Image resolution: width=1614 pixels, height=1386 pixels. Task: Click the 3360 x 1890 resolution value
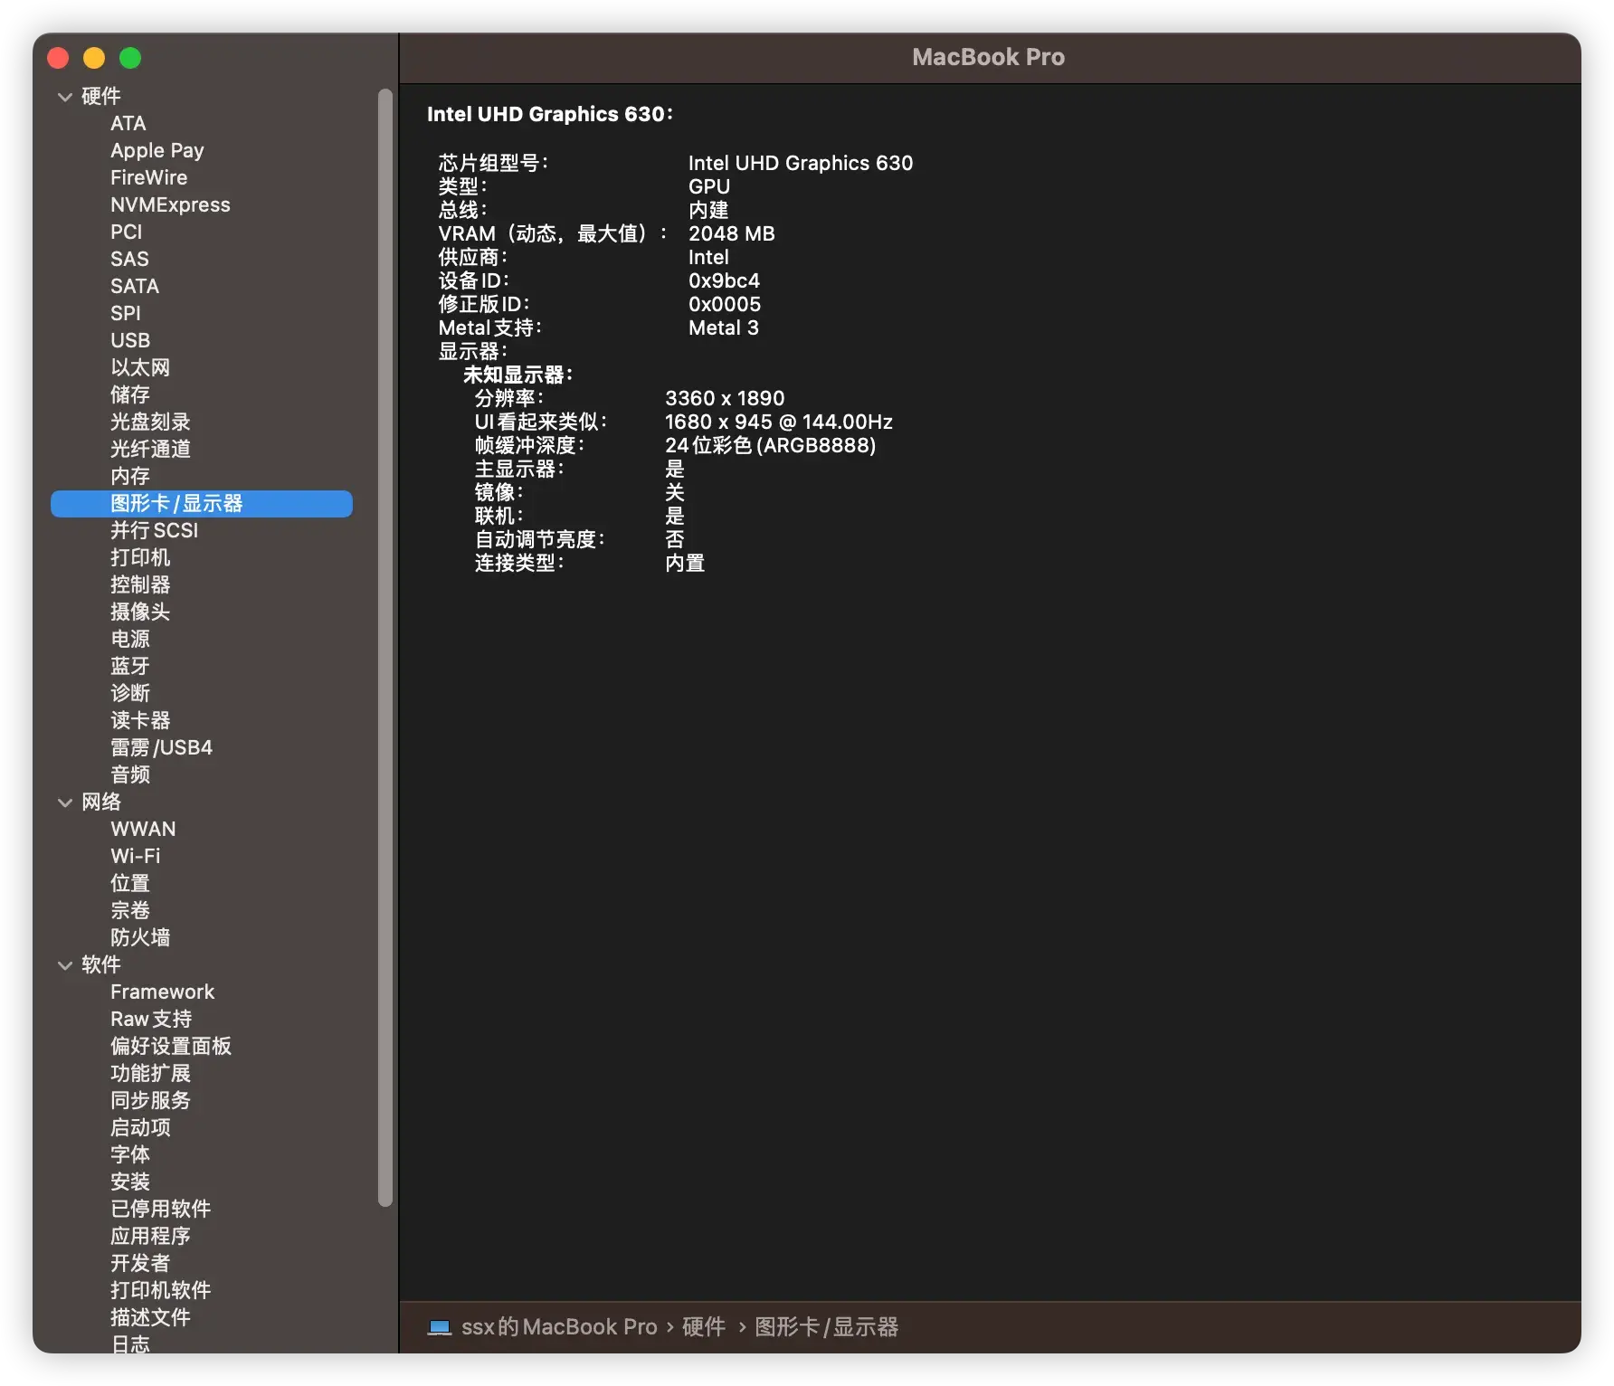[x=725, y=398]
